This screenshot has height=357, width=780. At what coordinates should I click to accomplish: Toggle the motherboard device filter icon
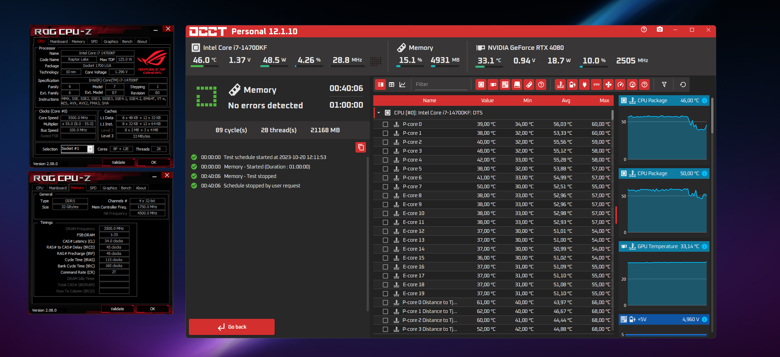coord(505,84)
